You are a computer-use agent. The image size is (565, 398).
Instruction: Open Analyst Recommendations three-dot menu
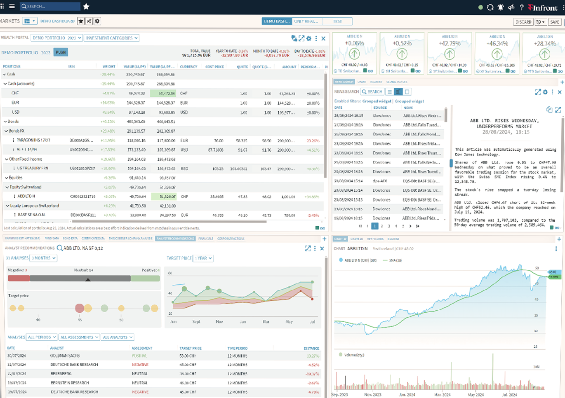[315, 248]
